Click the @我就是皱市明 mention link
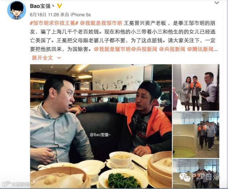This screenshot has height=189, width=228. [112, 49]
